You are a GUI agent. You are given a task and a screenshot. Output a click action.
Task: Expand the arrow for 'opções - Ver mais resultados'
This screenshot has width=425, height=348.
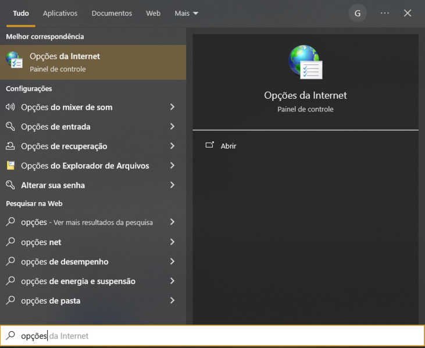pos(173,222)
